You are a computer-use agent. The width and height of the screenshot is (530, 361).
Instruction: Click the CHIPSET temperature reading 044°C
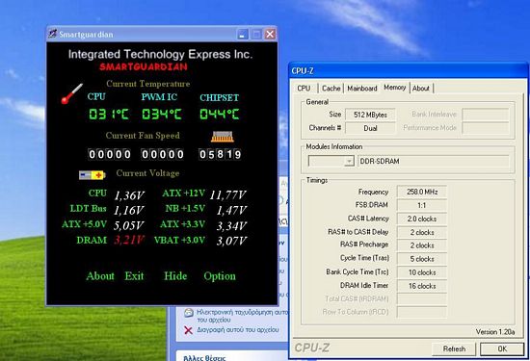coord(220,115)
